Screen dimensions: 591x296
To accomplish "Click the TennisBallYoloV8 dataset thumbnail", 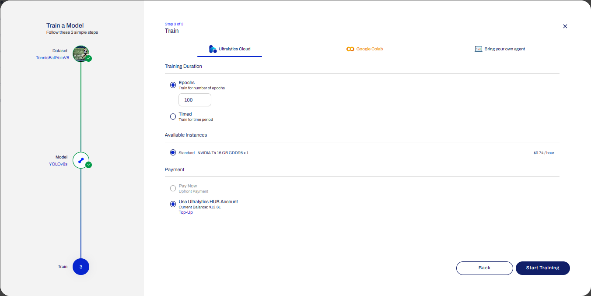I will coord(80,53).
